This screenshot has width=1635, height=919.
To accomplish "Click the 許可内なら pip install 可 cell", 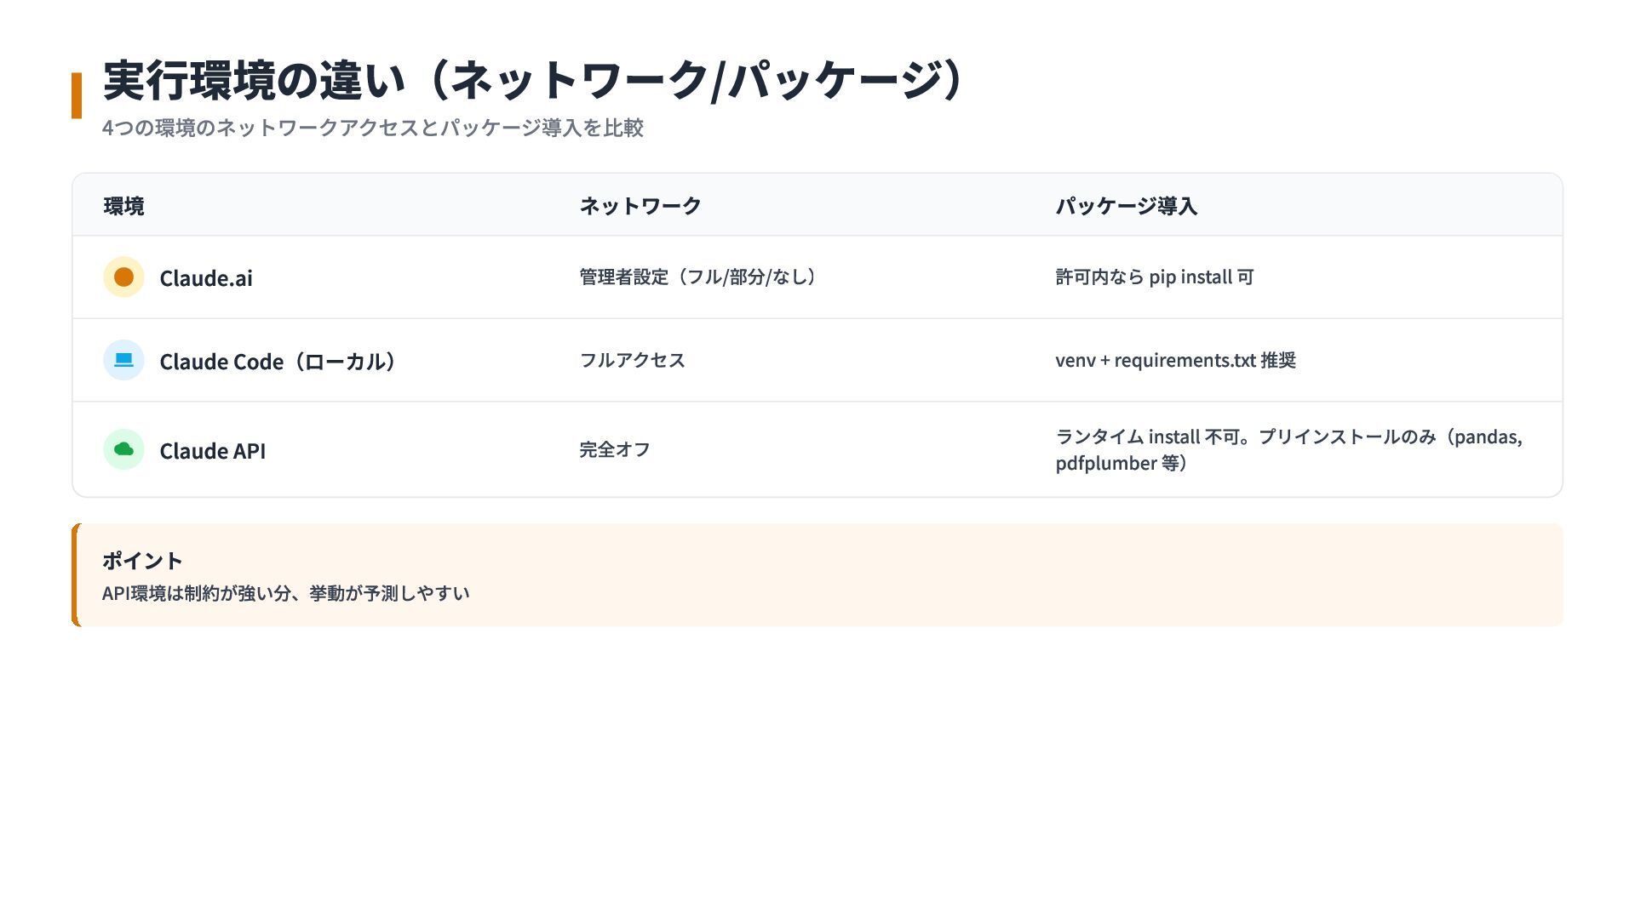I will coord(1154,277).
